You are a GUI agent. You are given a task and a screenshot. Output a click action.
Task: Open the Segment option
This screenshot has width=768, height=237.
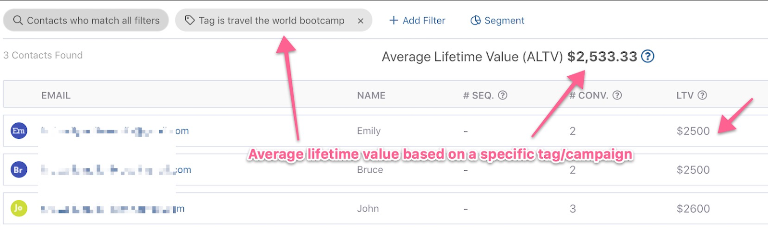[x=497, y=21]
